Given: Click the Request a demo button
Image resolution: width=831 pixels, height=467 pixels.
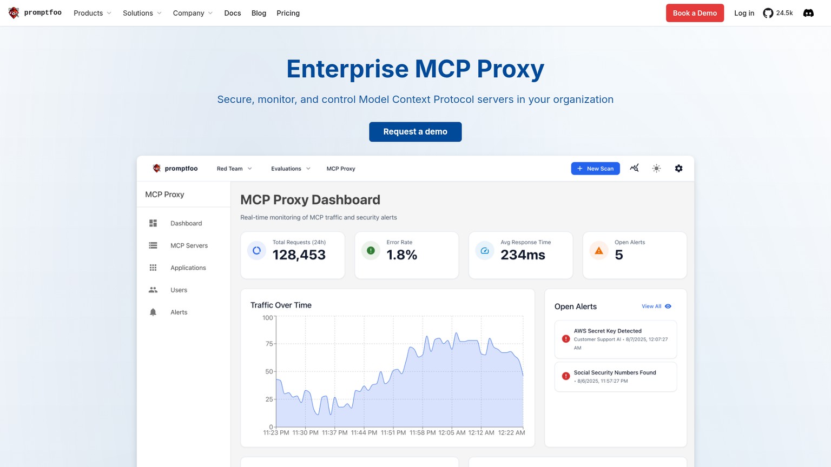Looking at the screenshot, I should coord(415,132).
